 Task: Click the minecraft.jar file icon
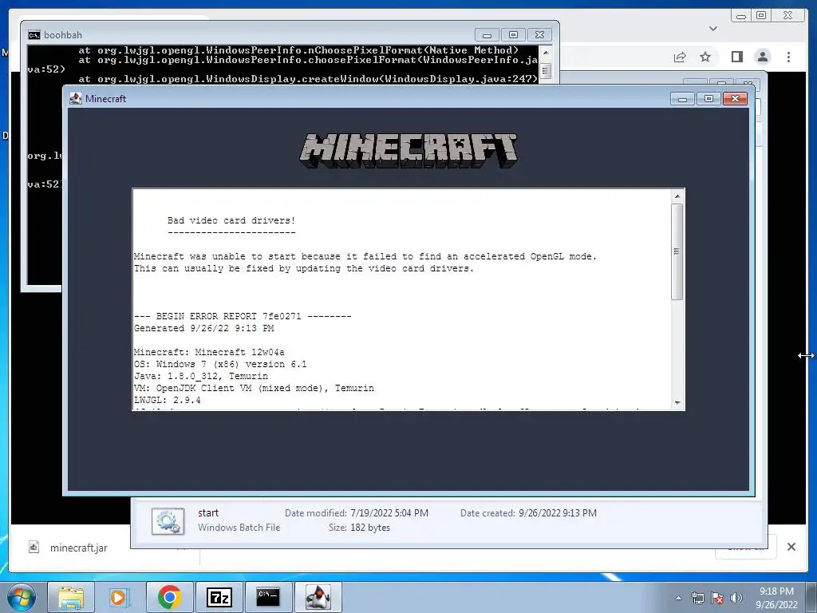point(34,548)
